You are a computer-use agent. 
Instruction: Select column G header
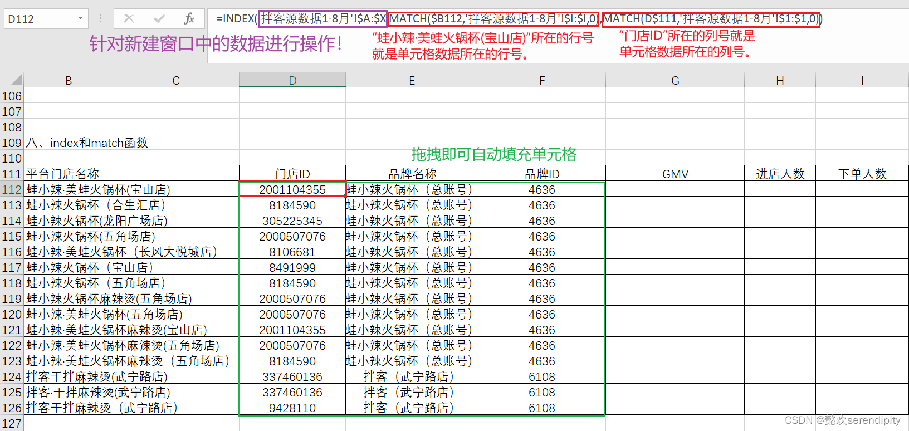[x=675, y=80]
